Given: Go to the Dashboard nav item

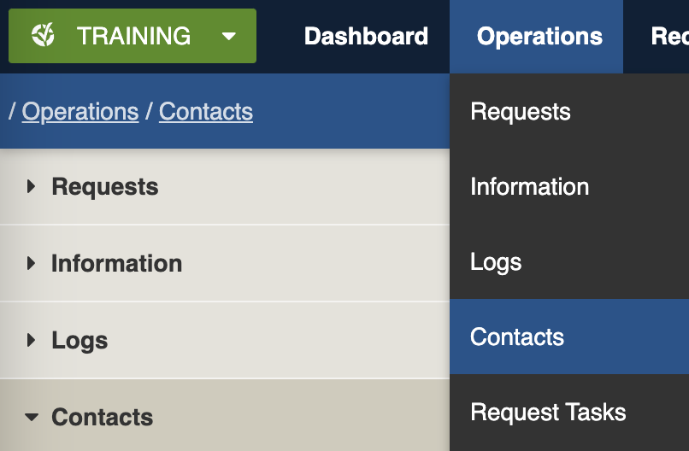Looking at the screenshot, I should [366, 36].
